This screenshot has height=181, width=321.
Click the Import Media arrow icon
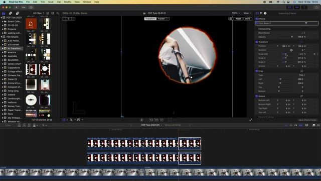point(17,8)
